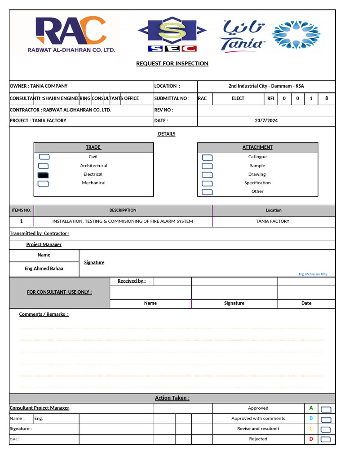Viewport: 345px width, 460px height.
Task: Tick the Drawing attachment checkbox
Action: coord(207,175)
